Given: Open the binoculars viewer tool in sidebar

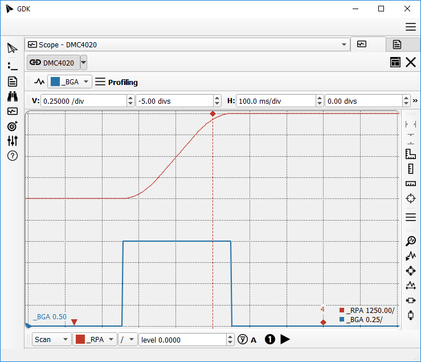Looking at the screenshot, I should (12, 96).
